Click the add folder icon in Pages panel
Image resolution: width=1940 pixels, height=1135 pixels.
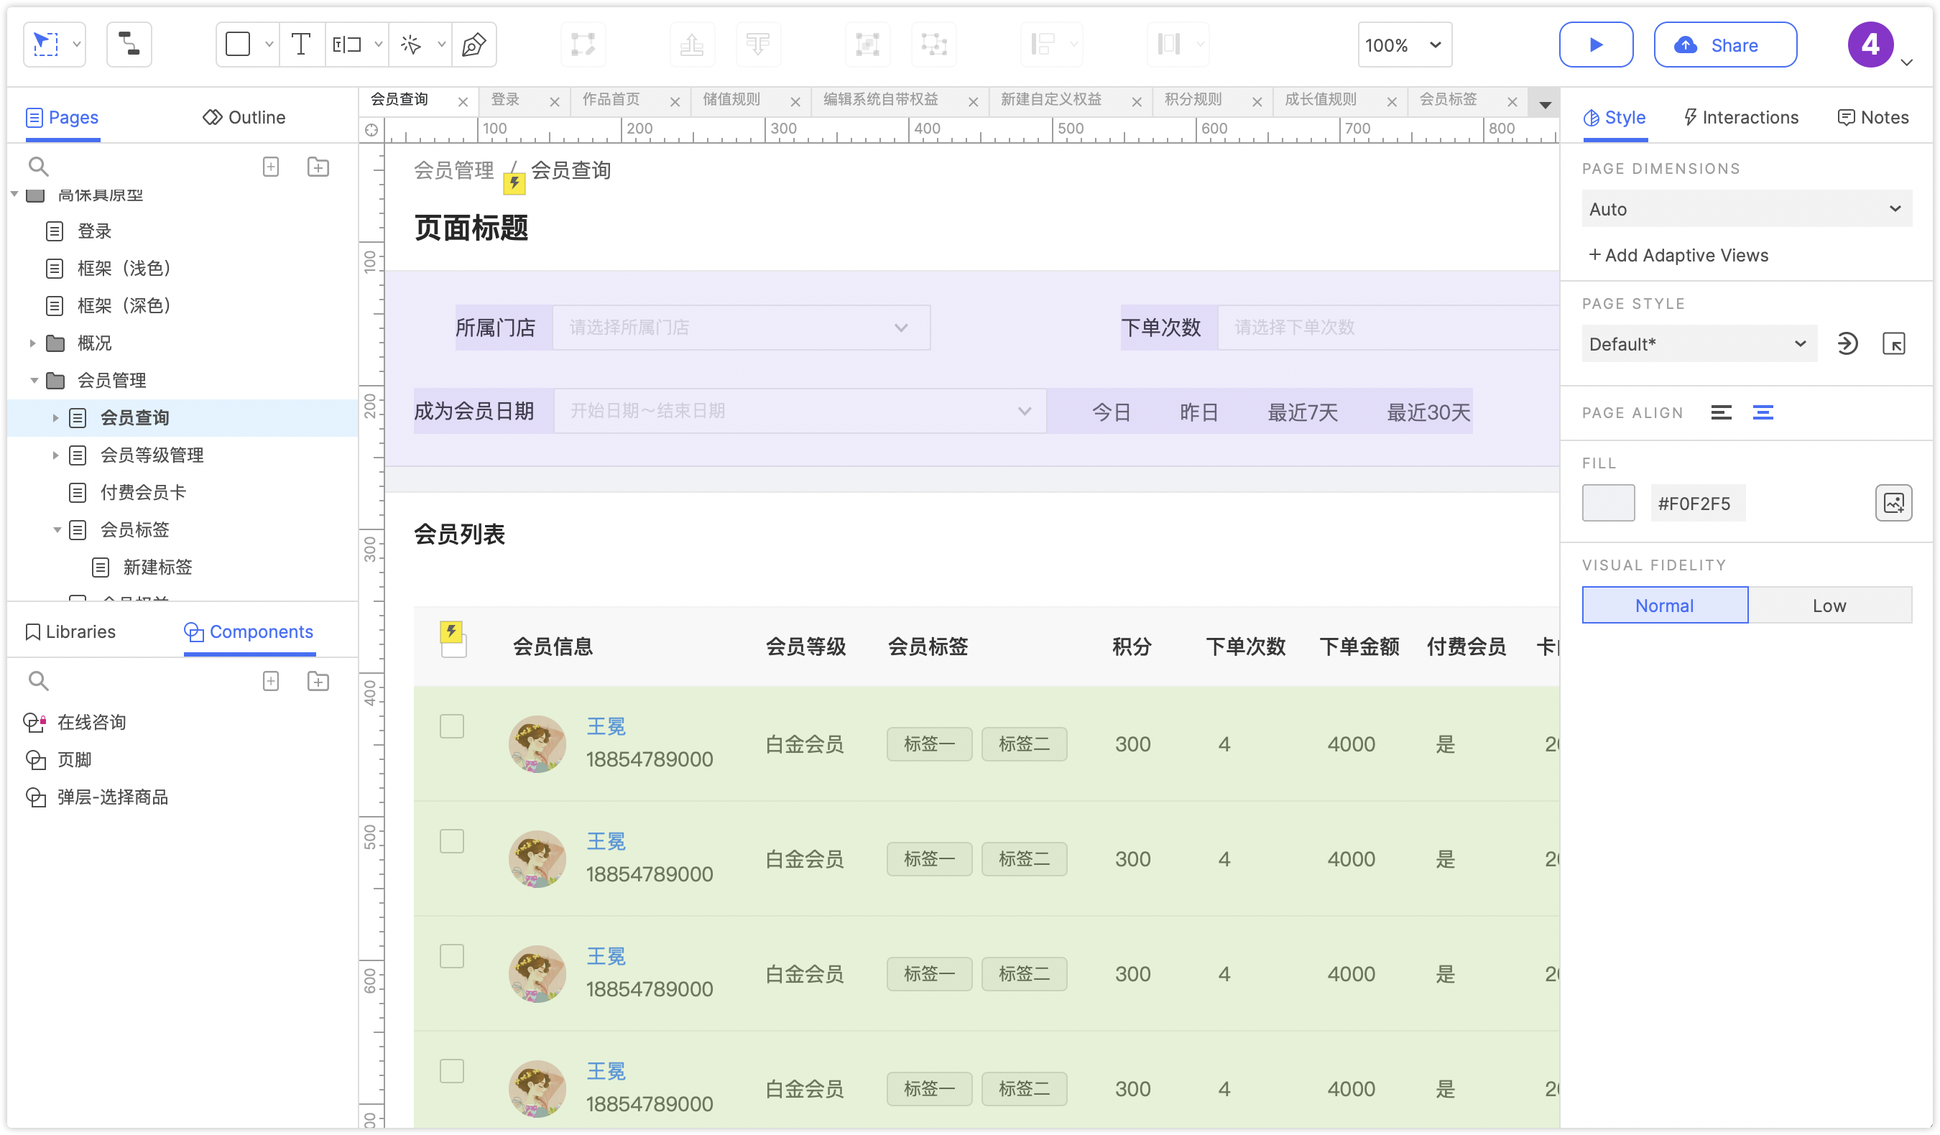[x=318, y=167]
